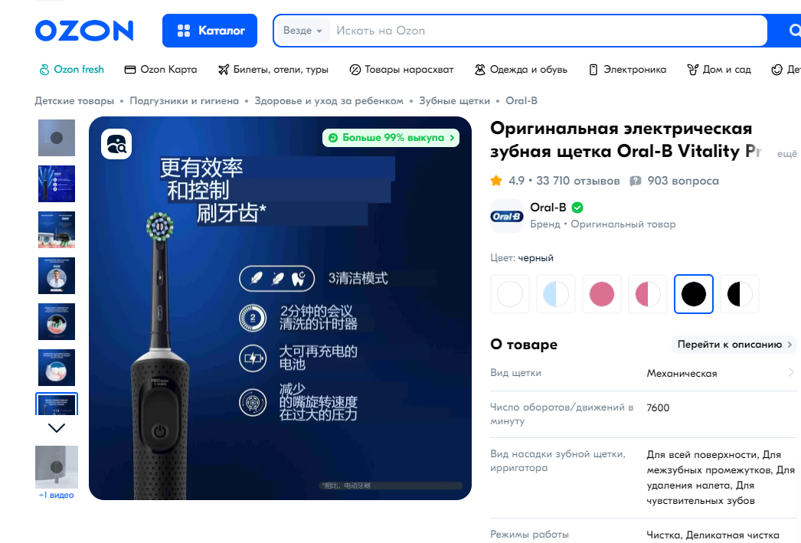Click the Цвет: черный label
801x543 pixels.
tap(521, 258)
